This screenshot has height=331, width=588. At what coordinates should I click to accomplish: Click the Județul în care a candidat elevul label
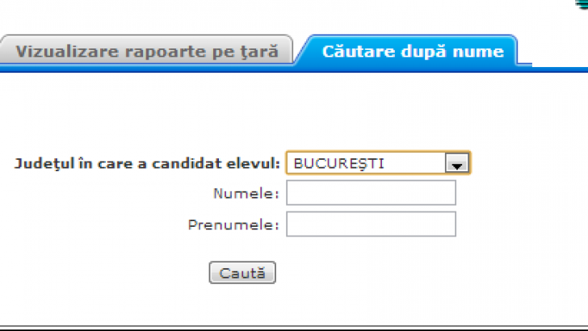coord(147,163)
